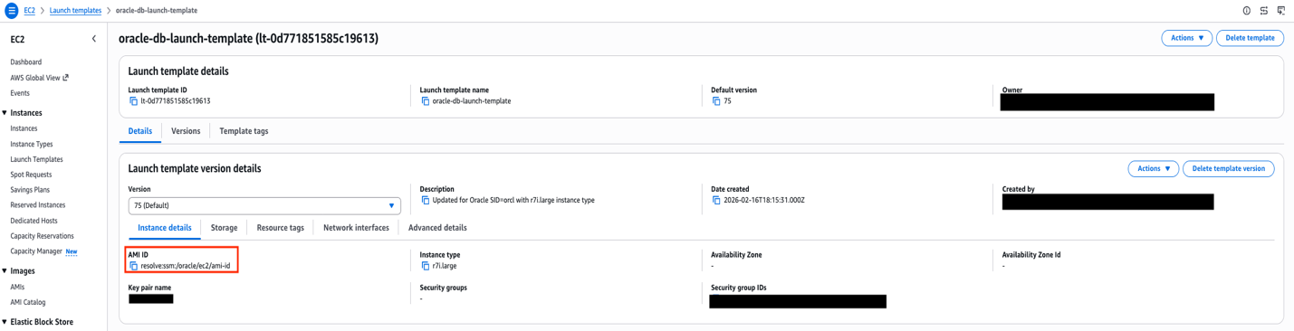The width and height of the screenshot is (1294, 331).
Task: Copy the Date created value
Action: click(x=716, y=201)
